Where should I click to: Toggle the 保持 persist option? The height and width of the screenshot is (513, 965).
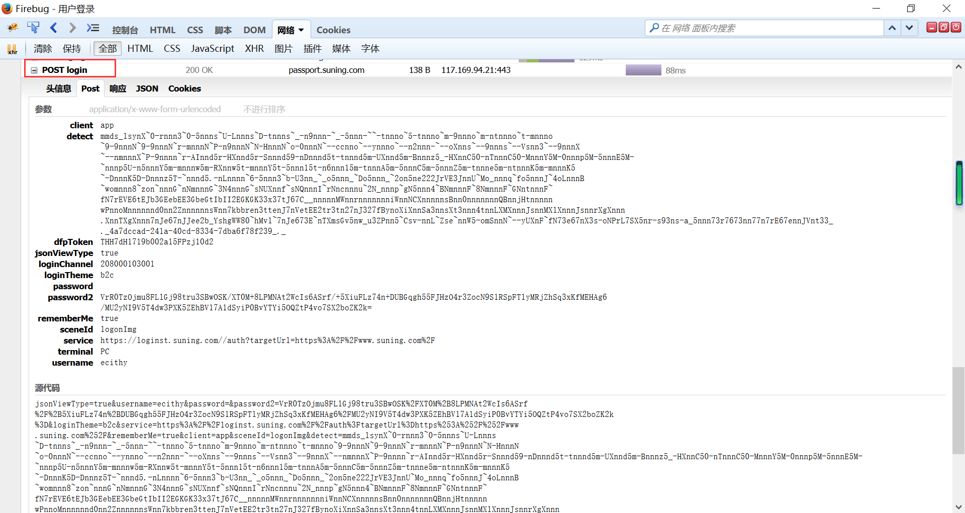72,49
